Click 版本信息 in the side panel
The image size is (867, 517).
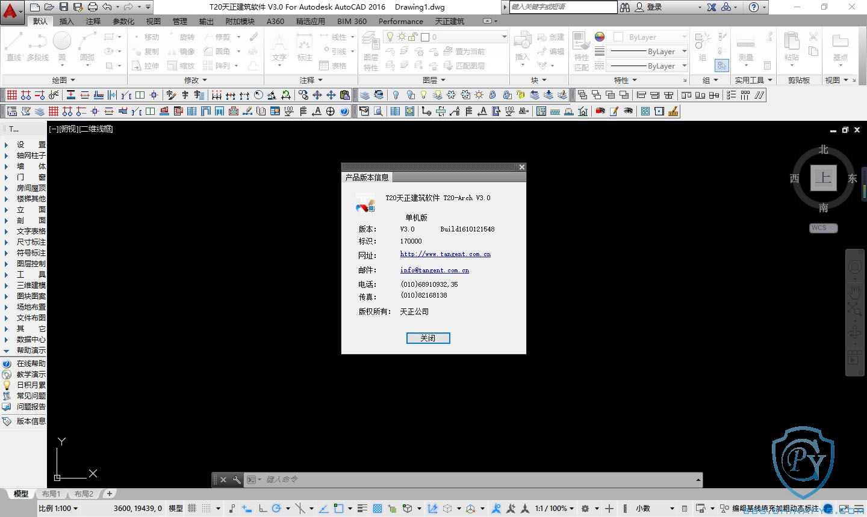(x=24, y=421)
